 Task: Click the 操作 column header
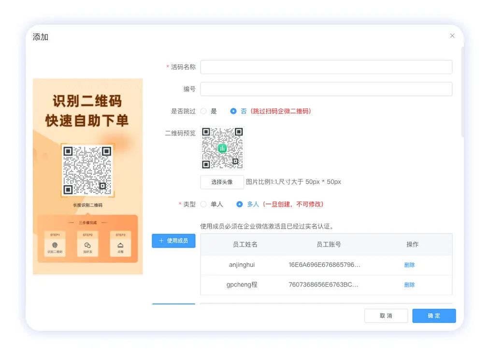[x=412, y=245]
